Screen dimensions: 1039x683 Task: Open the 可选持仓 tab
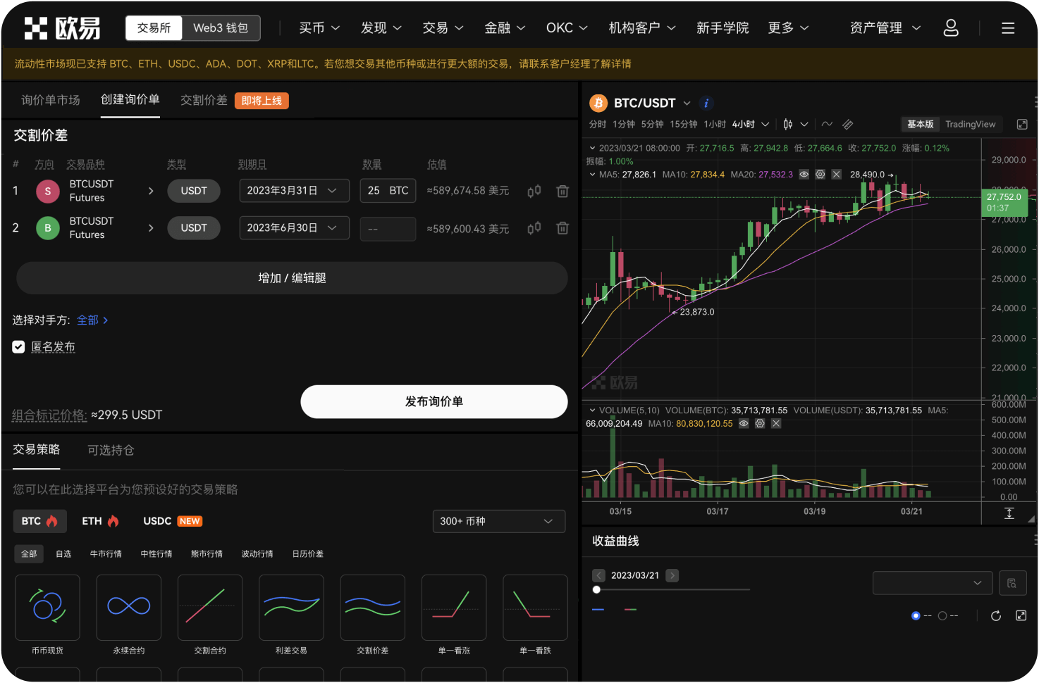pos(110,450)
